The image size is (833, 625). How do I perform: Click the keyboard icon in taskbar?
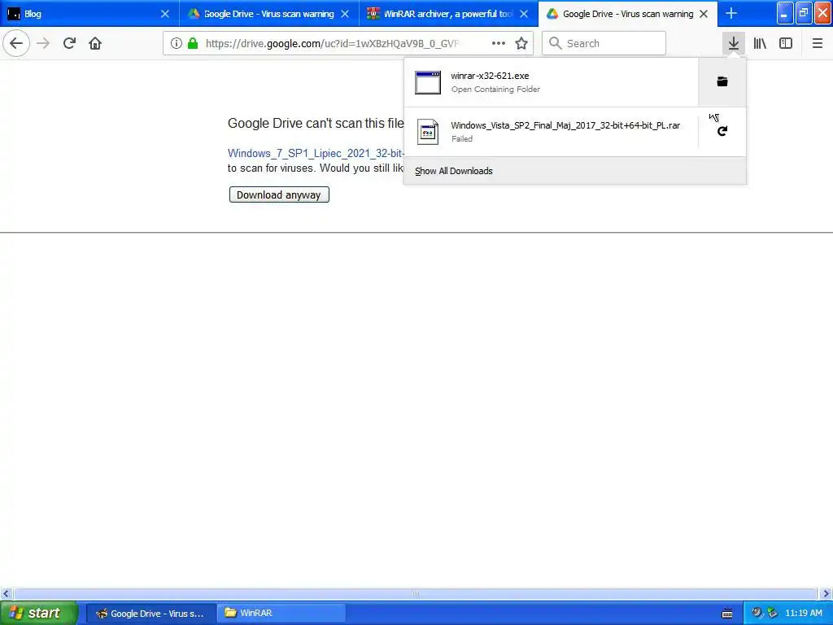click(x=727, y=614)
